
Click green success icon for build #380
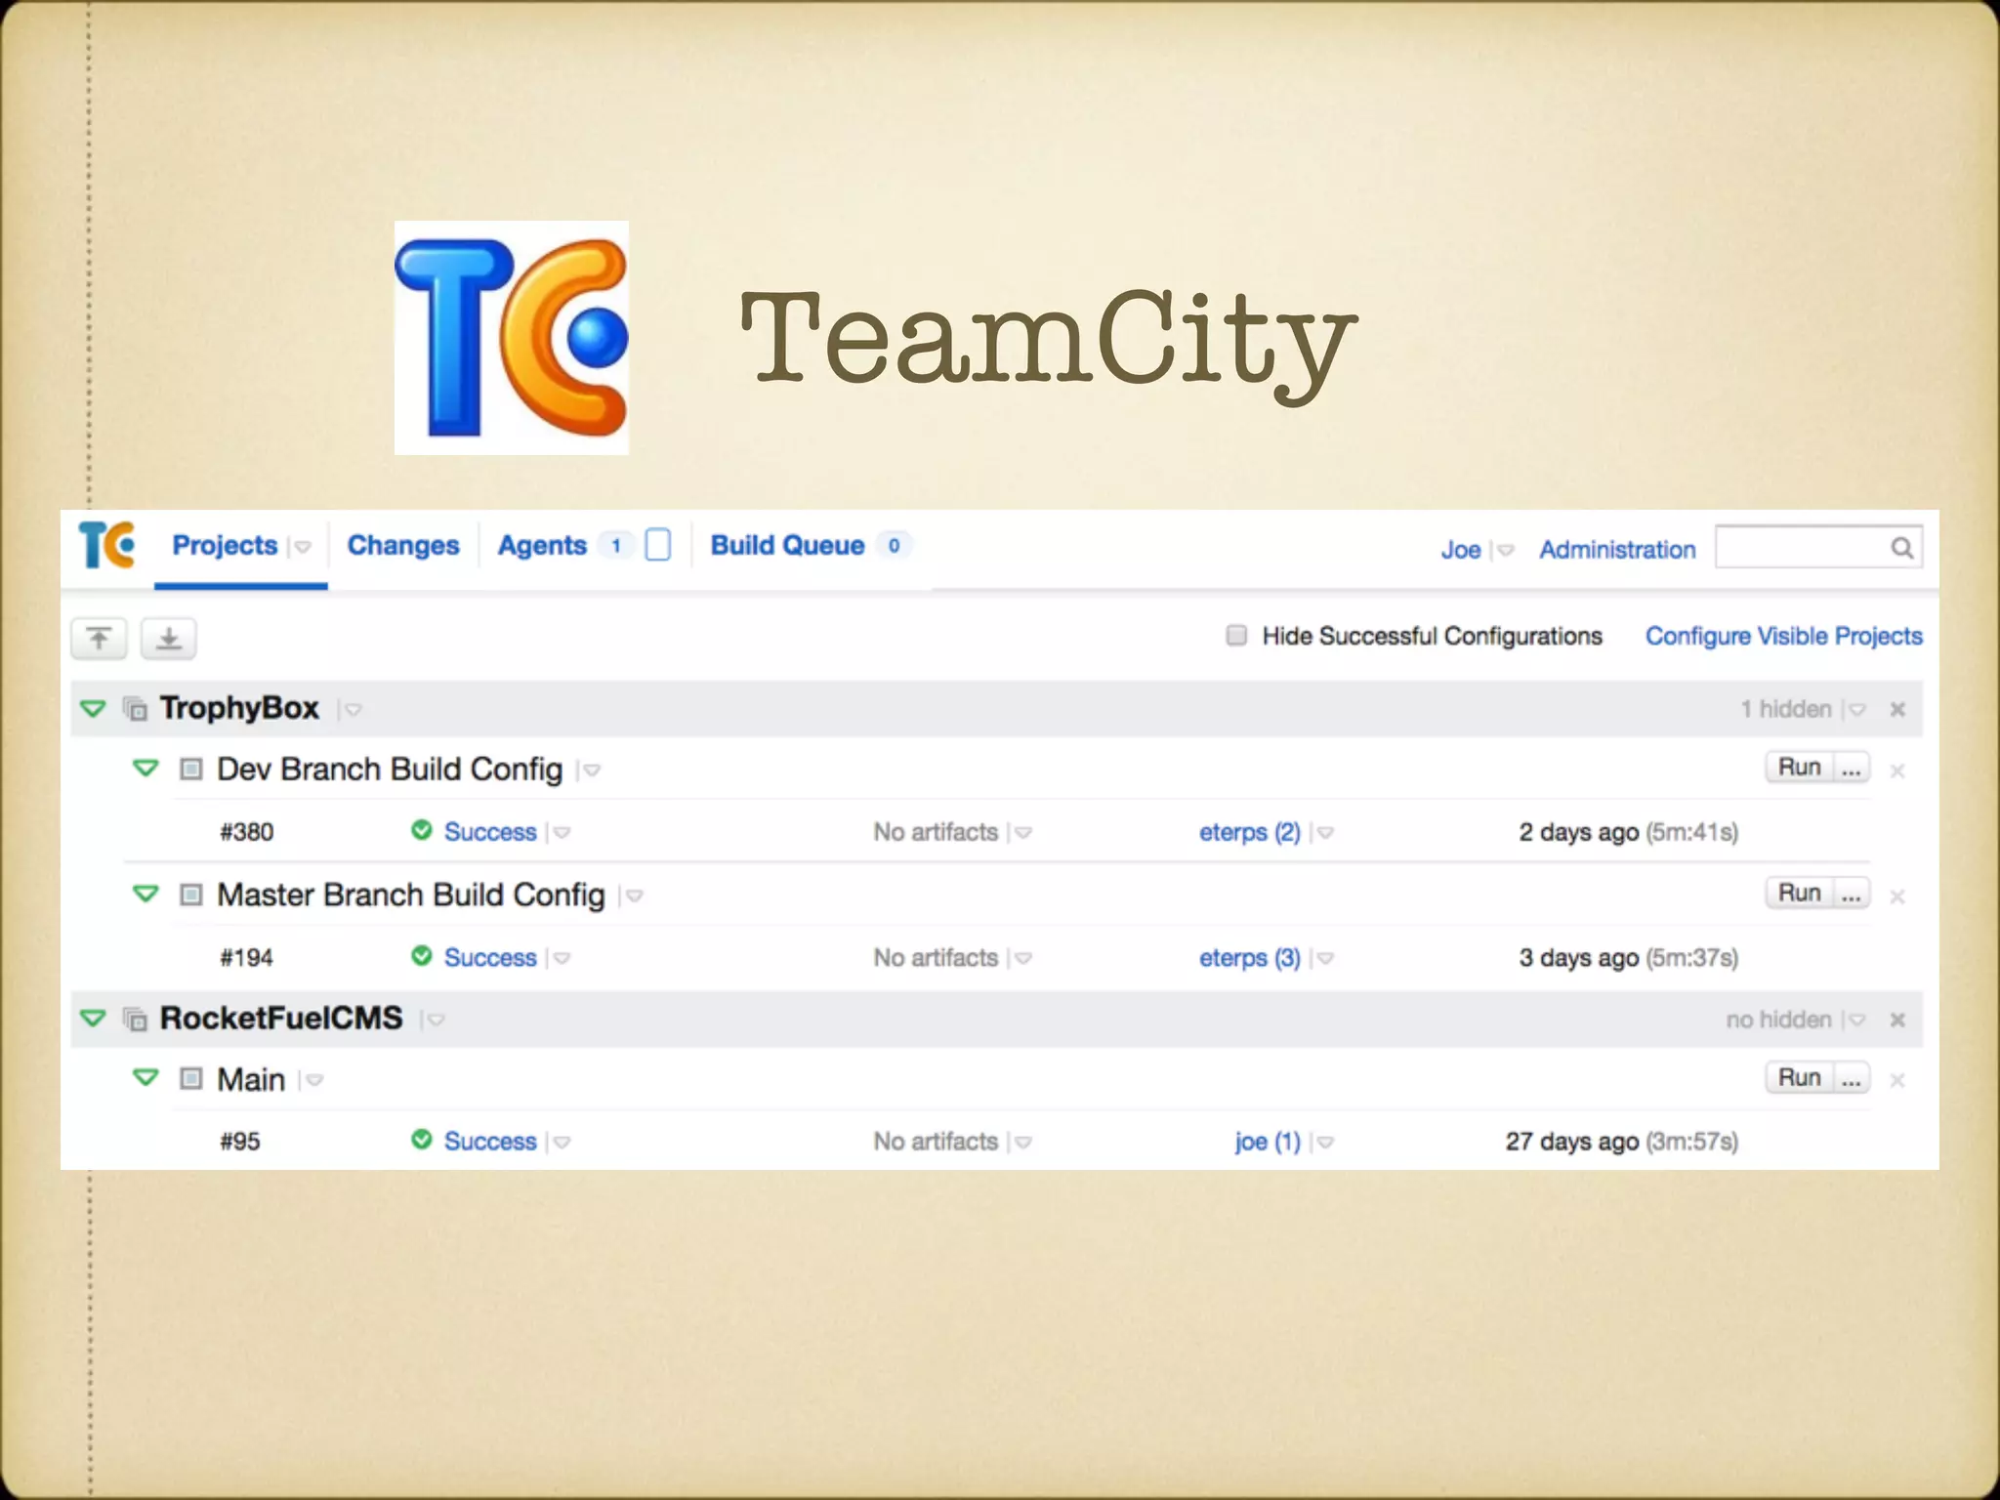click(422, 830)
